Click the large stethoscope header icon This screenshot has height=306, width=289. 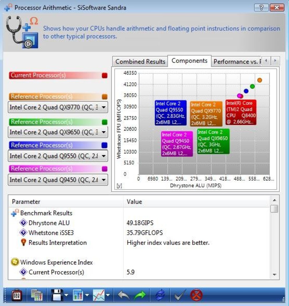point(22,32)
